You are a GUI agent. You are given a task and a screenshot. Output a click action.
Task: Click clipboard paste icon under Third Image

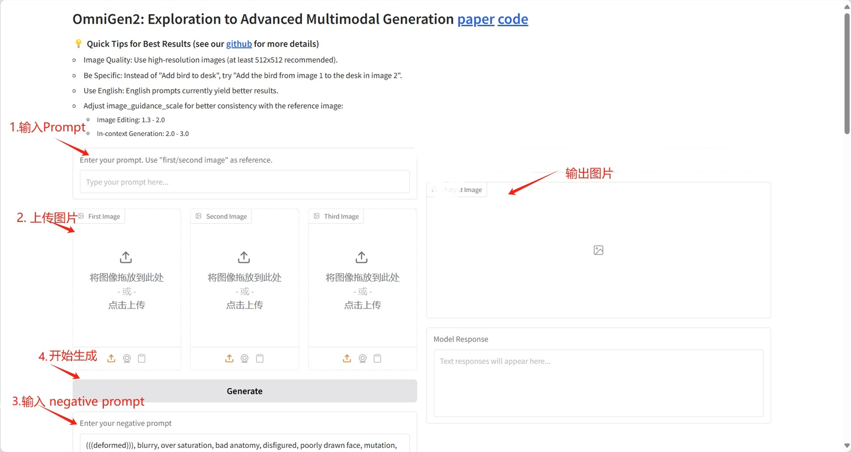[x=378, y=359]
